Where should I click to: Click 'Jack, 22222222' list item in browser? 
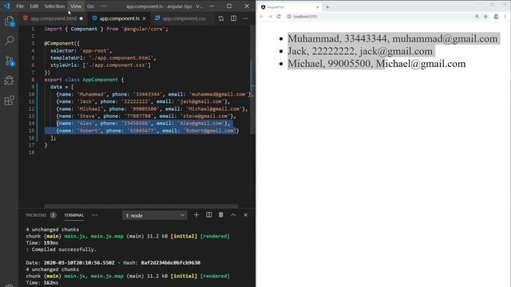360,51
